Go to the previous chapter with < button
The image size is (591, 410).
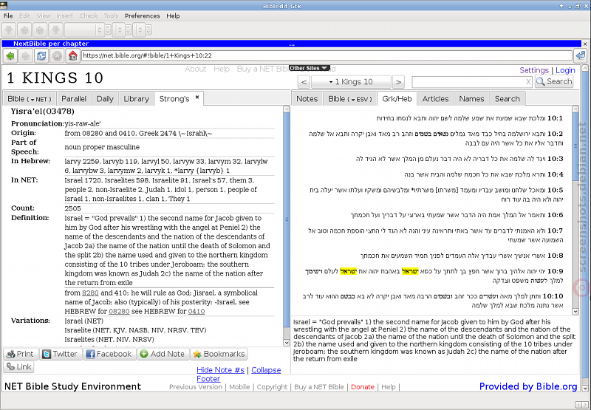(304, 82)
